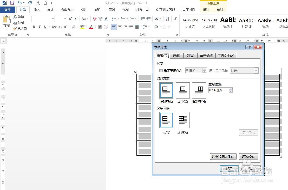Open the 度量单位 dropdown
Image resolution: width=288 pixels, height=190 pixels.
(256, 71)
